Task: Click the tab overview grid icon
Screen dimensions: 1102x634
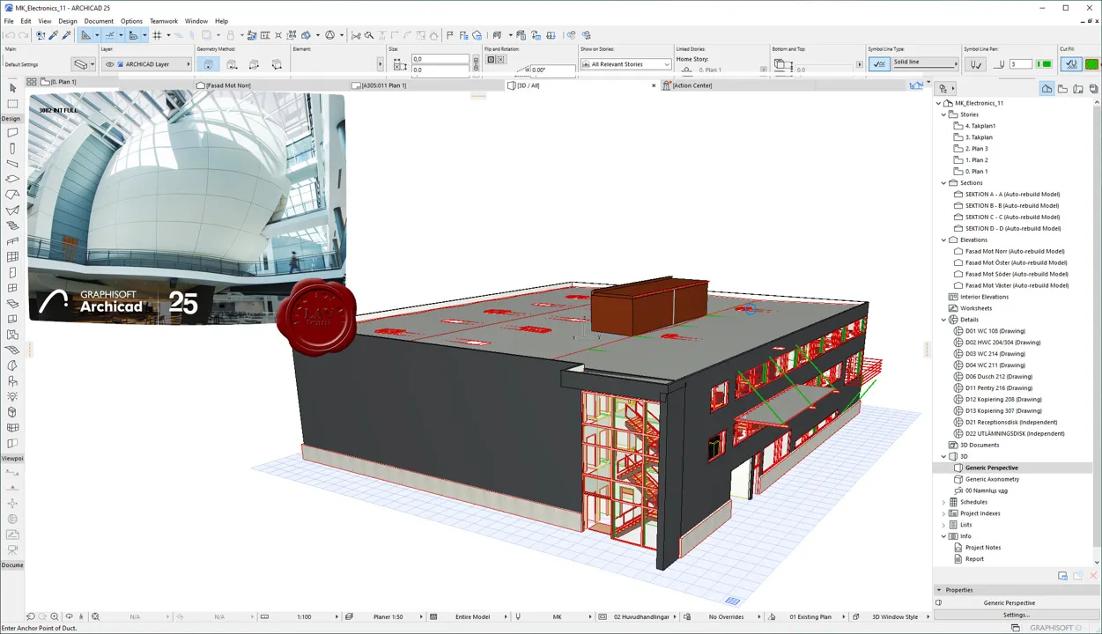Action: click(32, 82)
